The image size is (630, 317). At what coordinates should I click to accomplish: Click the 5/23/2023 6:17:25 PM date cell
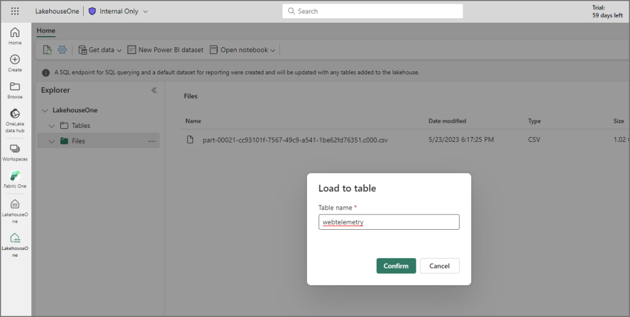point(461,139)
